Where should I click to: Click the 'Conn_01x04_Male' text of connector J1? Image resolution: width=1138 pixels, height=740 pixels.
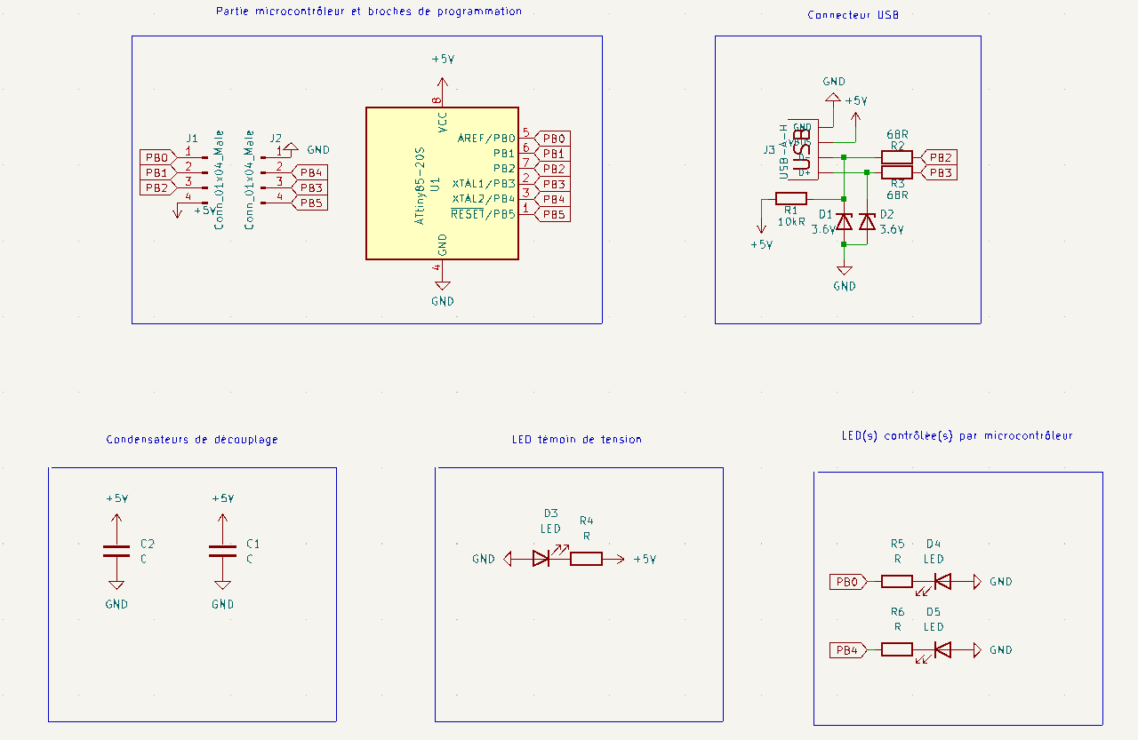(219, 179)
